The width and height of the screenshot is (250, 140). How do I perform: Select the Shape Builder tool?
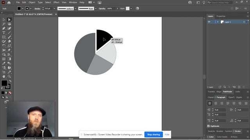pos(4,54)
